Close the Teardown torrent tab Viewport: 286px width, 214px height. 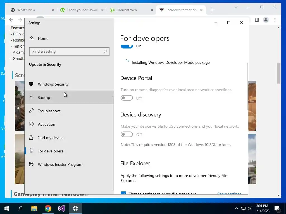(201, 10)
